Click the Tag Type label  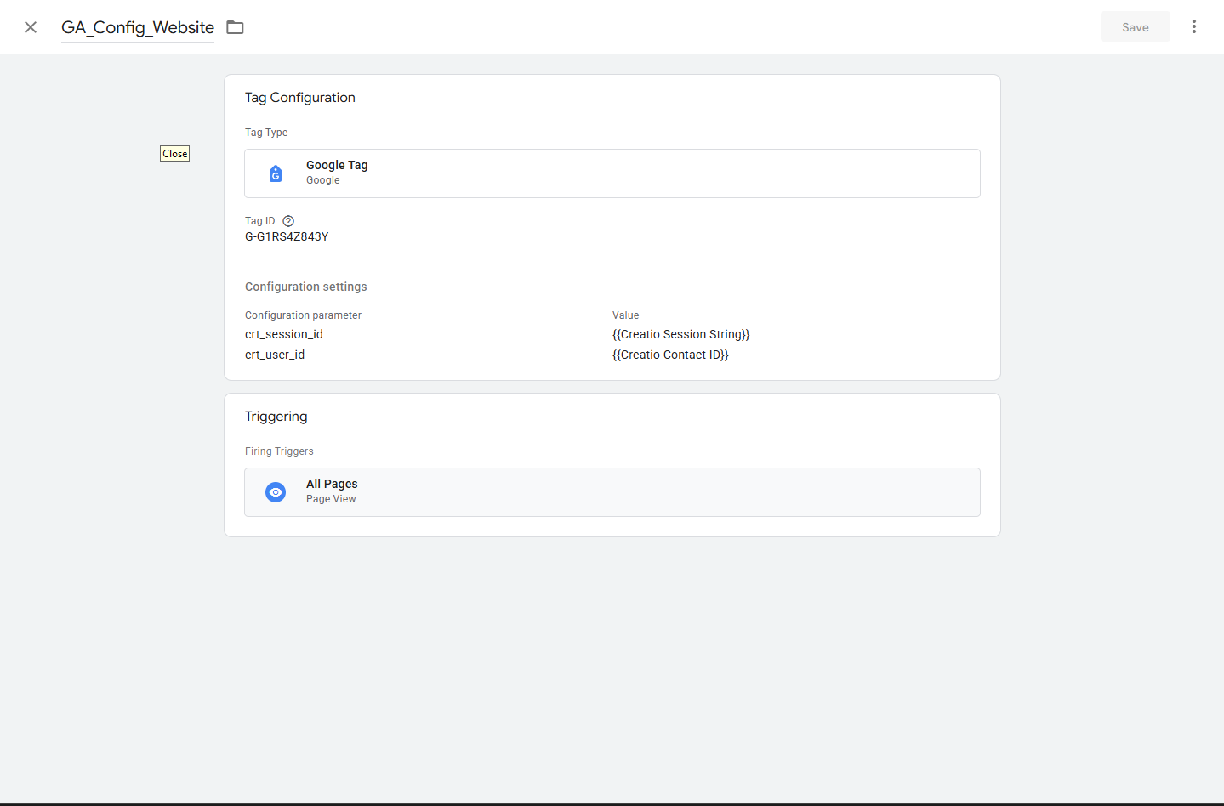pos(266,133)
